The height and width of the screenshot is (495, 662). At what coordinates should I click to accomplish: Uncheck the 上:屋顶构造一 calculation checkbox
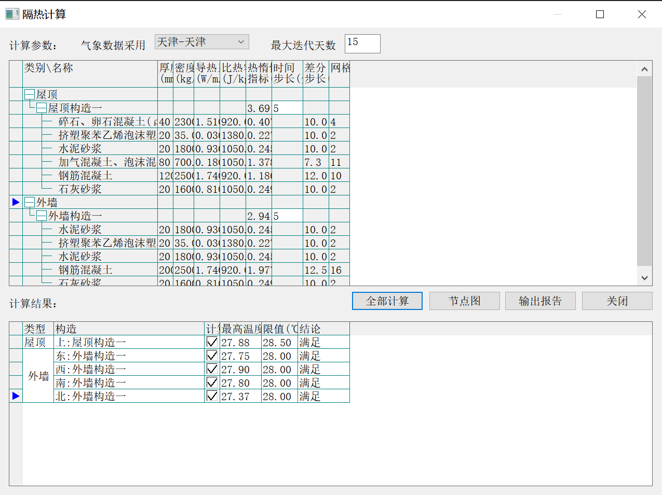(x=212, y=342)
